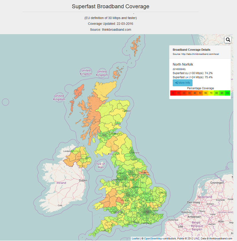The height and width of the screenshot is (241, 237).
Task: Open the Leaflet attribution link
Action: click(x=136, y=238)
